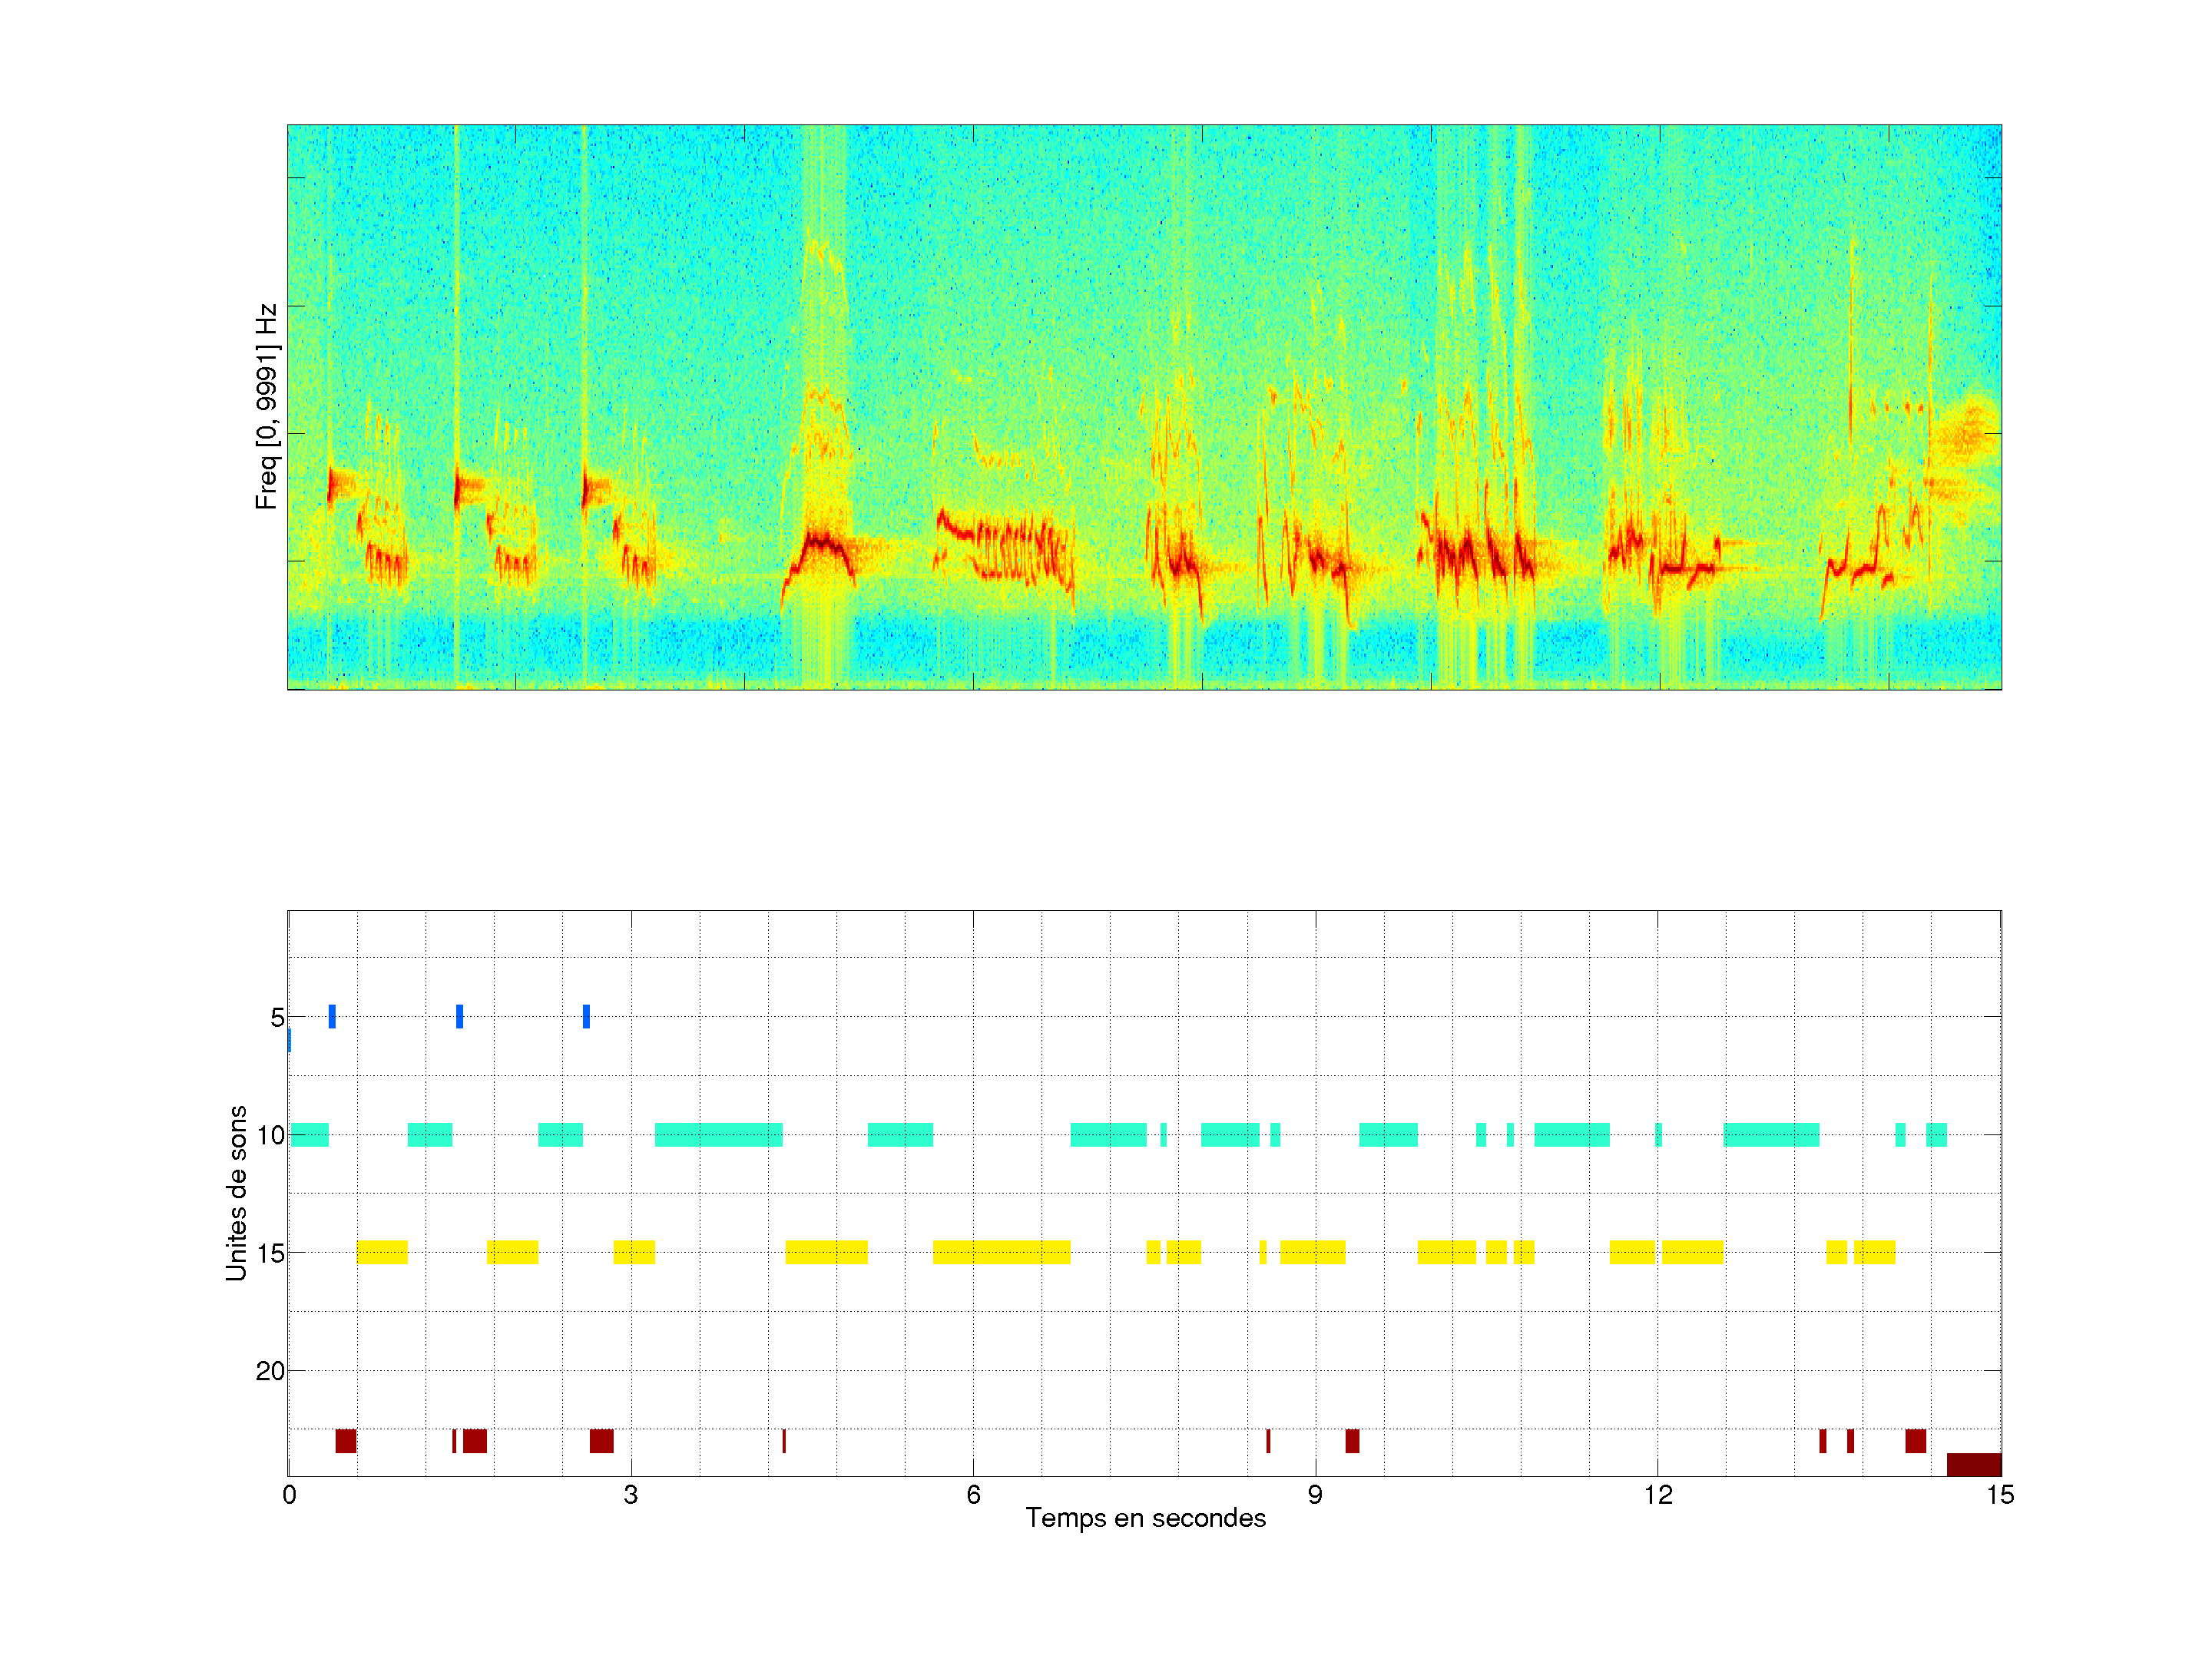The height and width of the screenshot is (1659, 2212).
Task: Click the thin dark red marker near 4.3 seconds
Action: click(x=784, y=1441)
